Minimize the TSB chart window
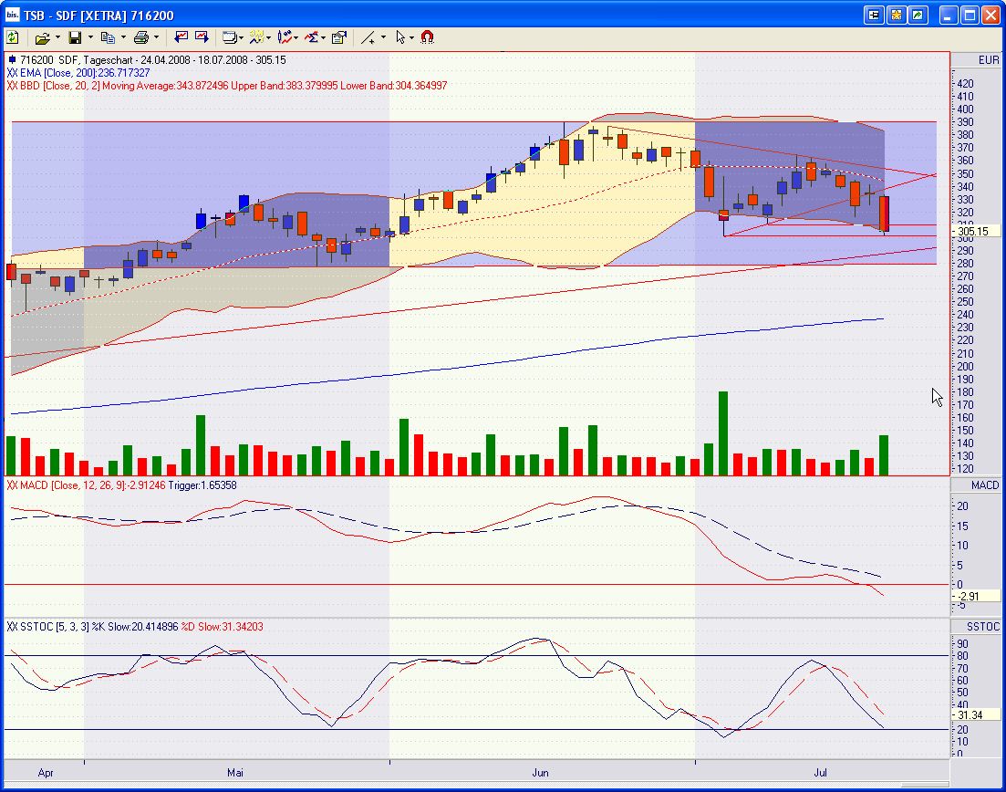Image resolution: width=1006 pixels, height=792 pixels. click(949, 15)
